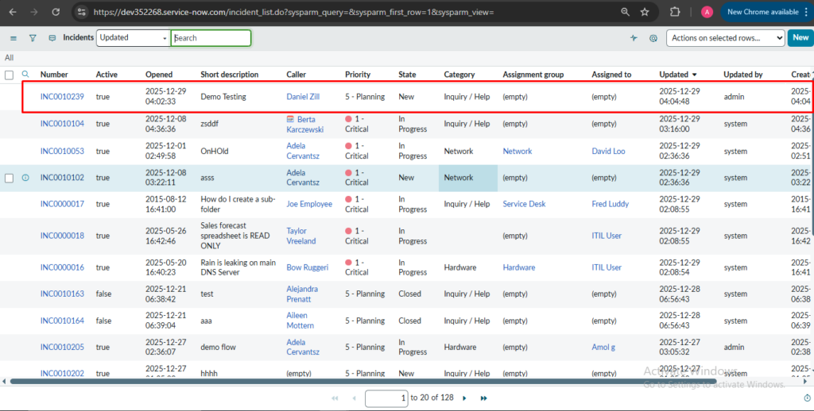Open incident INC0010239 link
Screen dimensions: 814x411
(x=62, y=97)
